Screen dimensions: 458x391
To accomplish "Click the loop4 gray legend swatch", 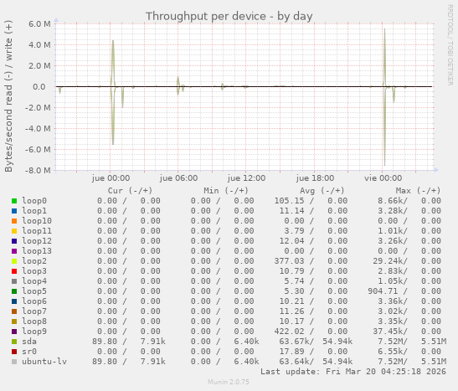I will pyautogui.click(x=14, y=281).
